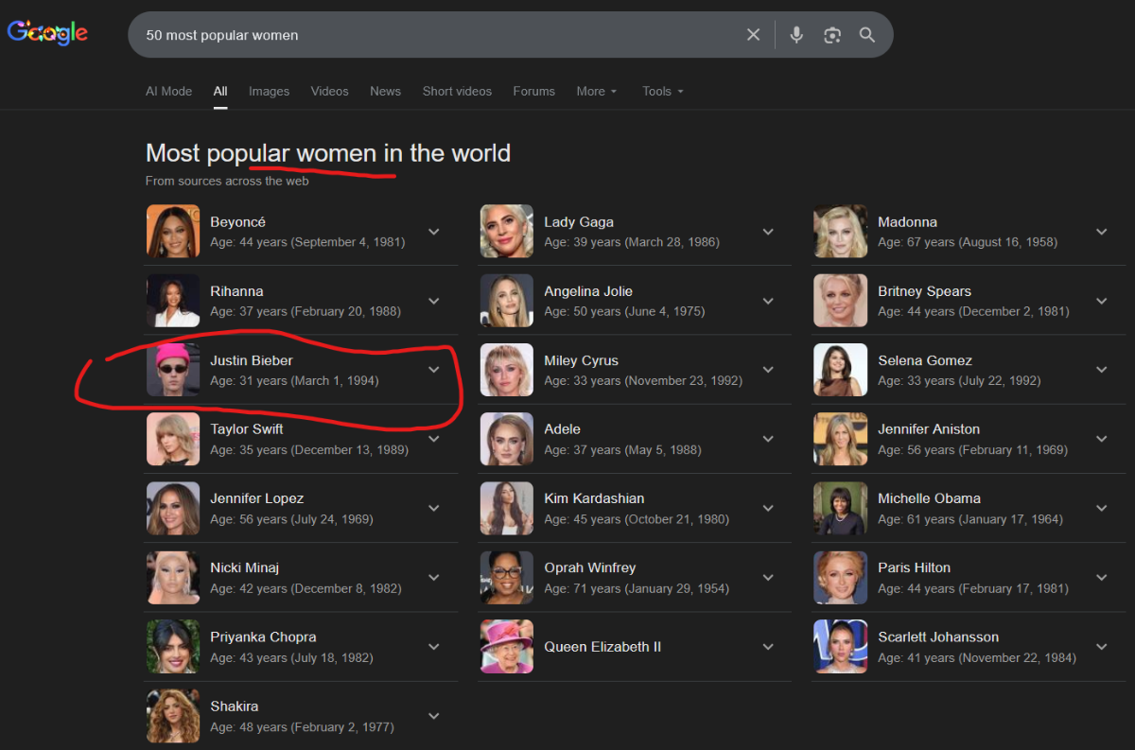Open the More dropdown menu

point(596,92)
